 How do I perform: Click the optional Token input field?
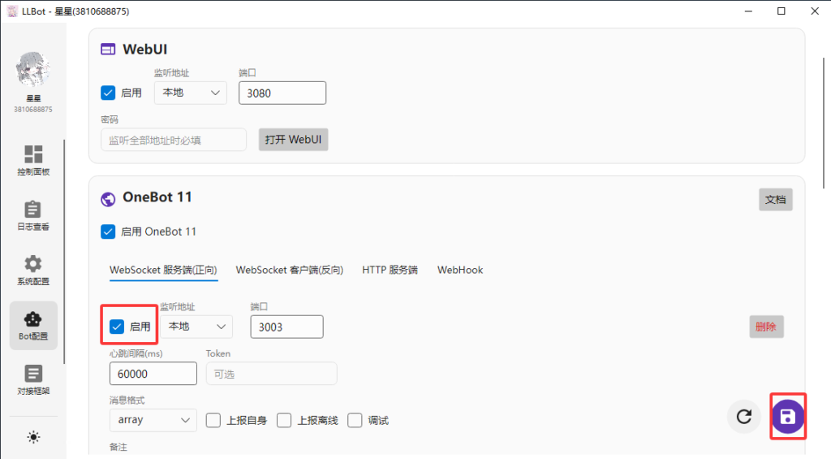coord(271,374)
